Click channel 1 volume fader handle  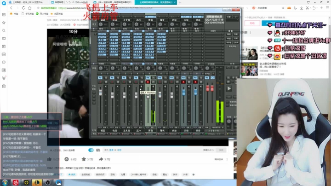click(100, 93)
